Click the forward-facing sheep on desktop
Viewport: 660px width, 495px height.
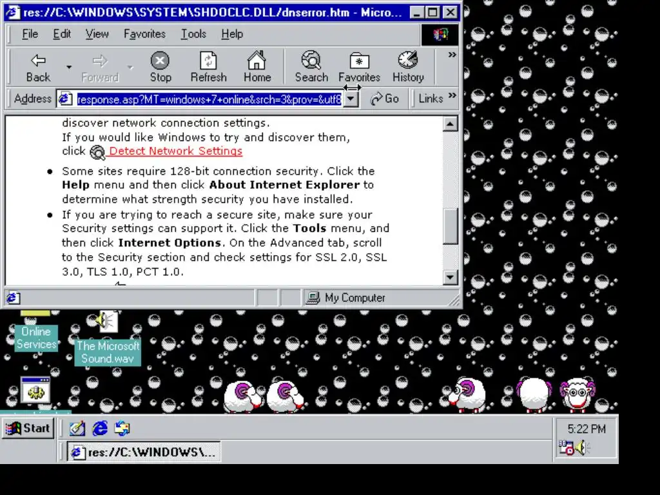[578, 394]
